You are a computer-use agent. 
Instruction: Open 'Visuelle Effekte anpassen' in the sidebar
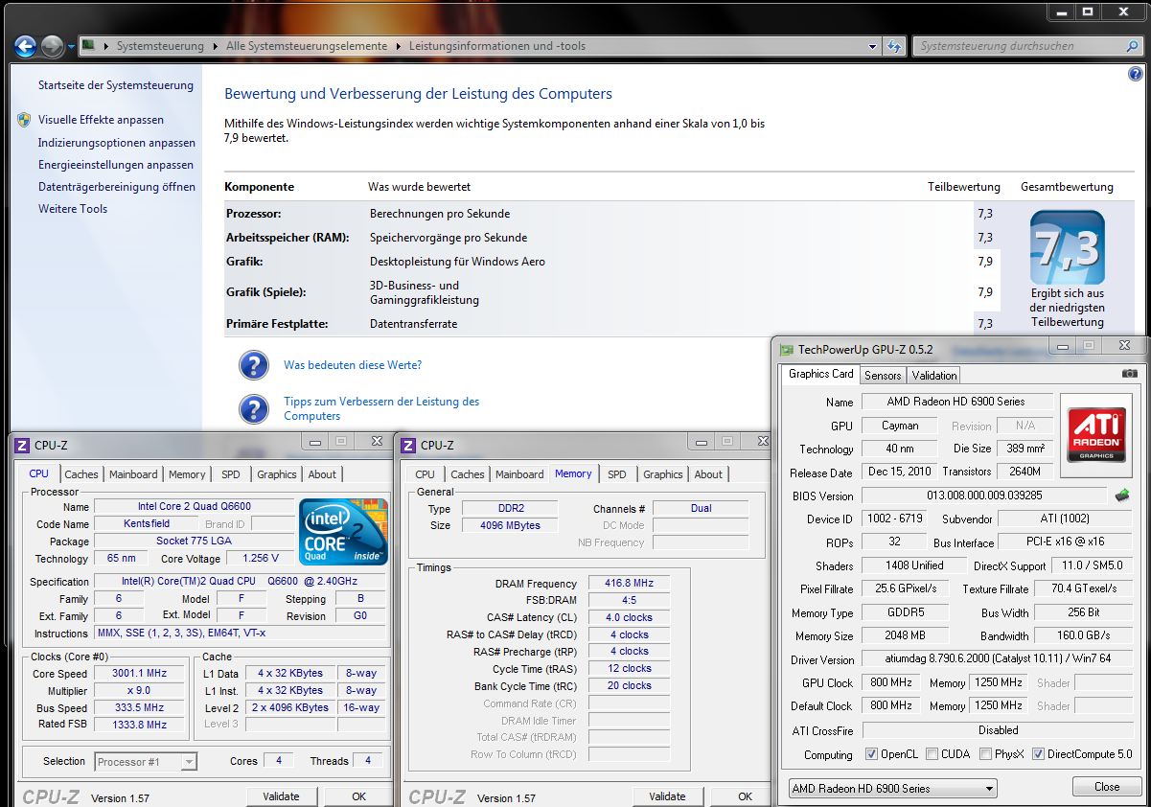pyautogui.click(x=101, y=120)
